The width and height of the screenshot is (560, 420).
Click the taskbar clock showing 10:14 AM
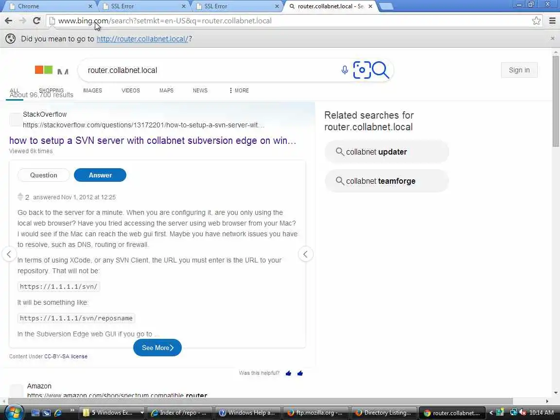coord(542,413)
